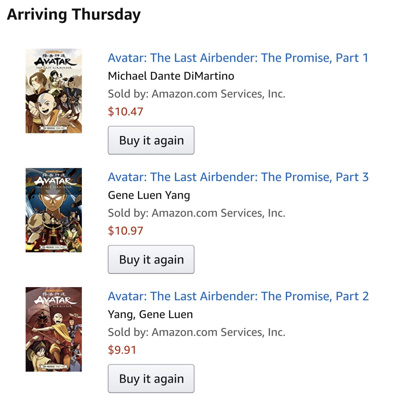Screen dimensions: 394x401
Task: Click the $10.97 price
Action: [125, 231]
